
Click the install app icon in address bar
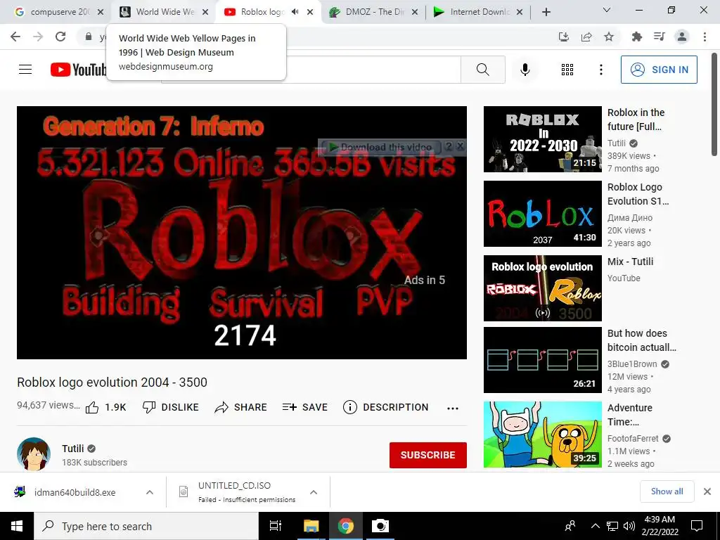[x=564, y=37]
